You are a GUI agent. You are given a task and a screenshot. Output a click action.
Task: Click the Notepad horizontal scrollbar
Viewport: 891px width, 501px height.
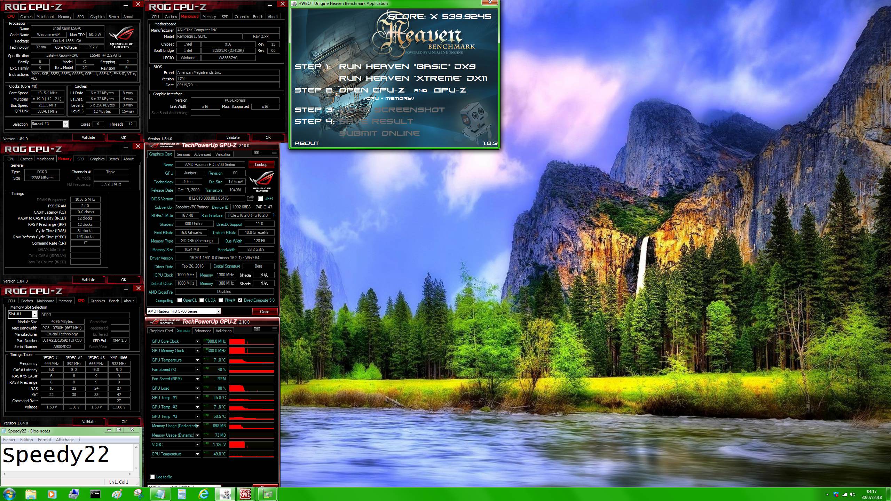(67, 474)
